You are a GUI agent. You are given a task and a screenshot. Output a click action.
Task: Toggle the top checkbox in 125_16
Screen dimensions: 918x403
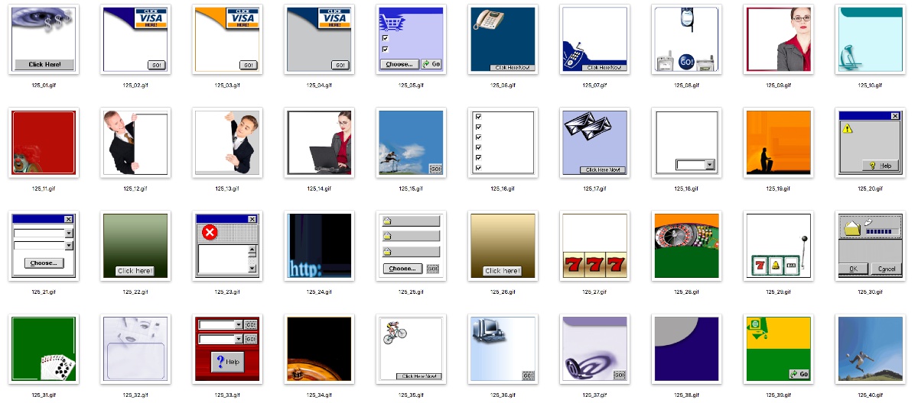click(x=478, y=117)
